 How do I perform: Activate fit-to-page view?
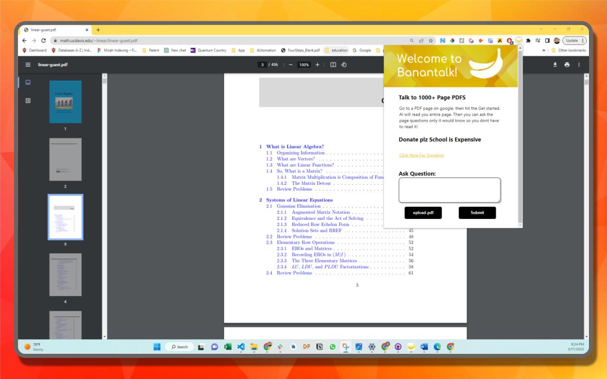[333, 65]
